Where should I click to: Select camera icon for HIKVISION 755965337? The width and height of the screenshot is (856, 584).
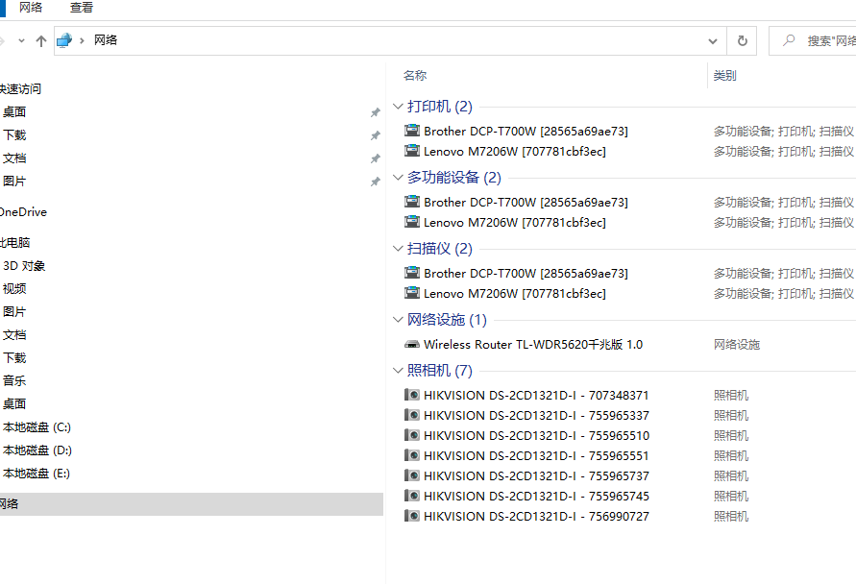412,415
